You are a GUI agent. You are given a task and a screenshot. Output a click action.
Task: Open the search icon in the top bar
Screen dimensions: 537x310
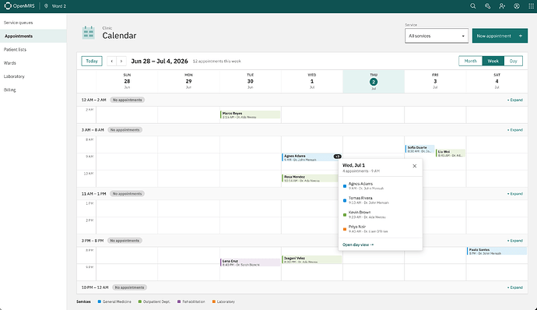click(x=472, y=6)
